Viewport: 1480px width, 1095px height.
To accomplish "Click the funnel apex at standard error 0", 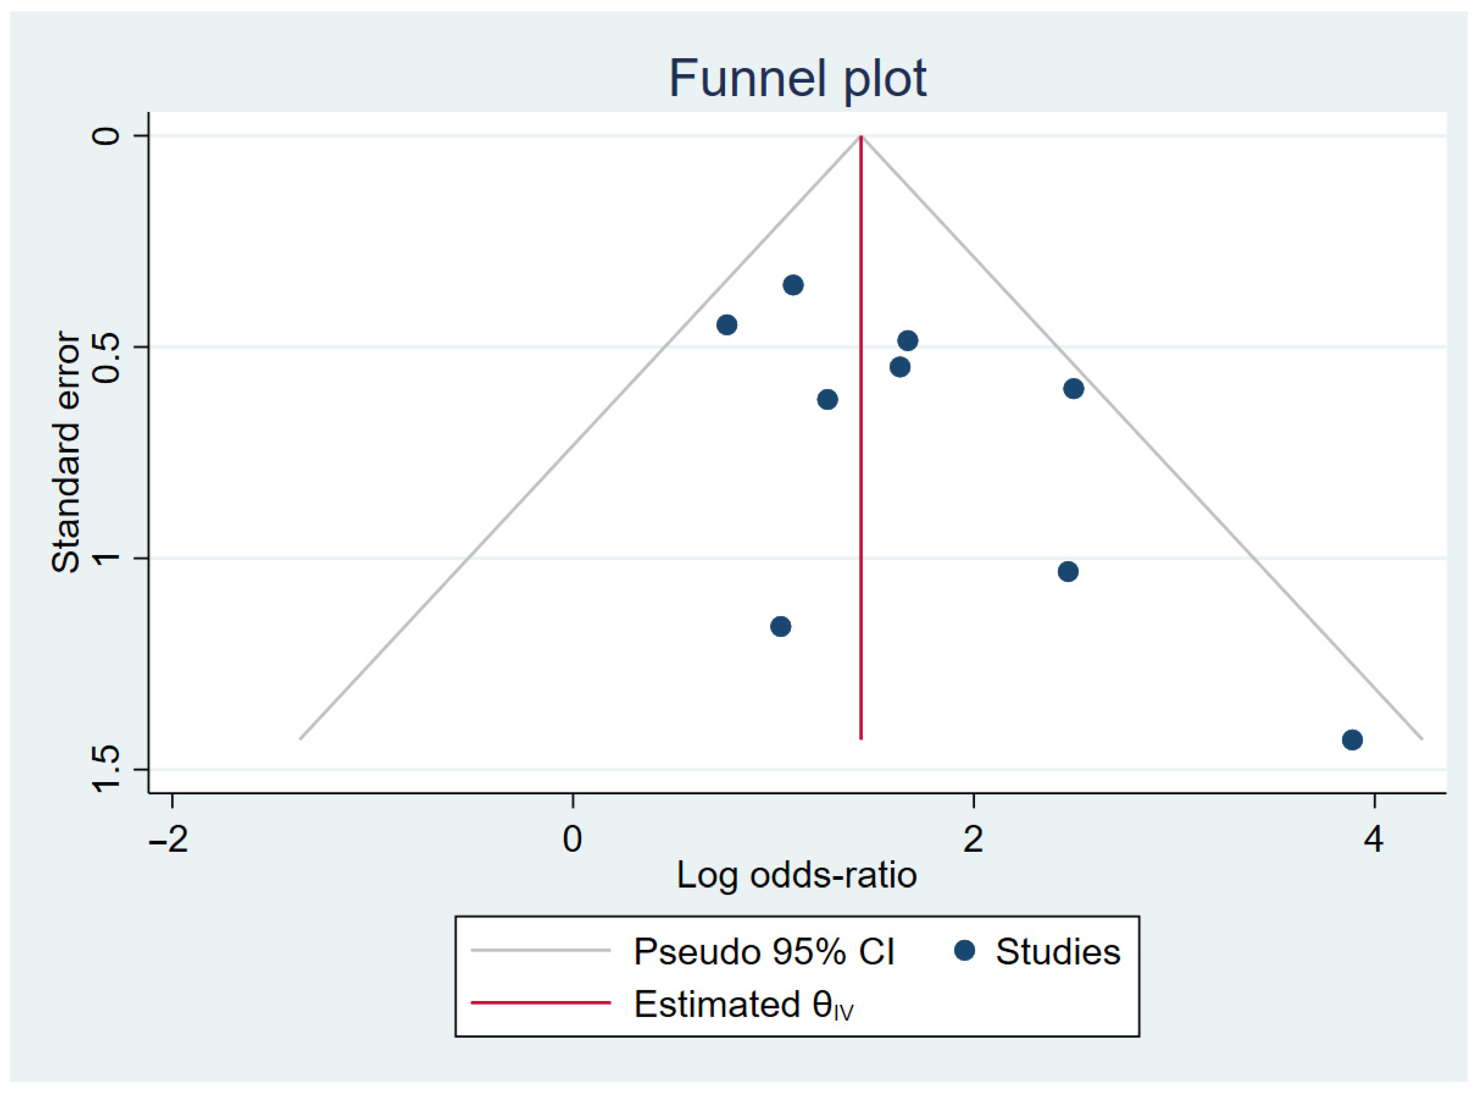I will click(860, 136).
